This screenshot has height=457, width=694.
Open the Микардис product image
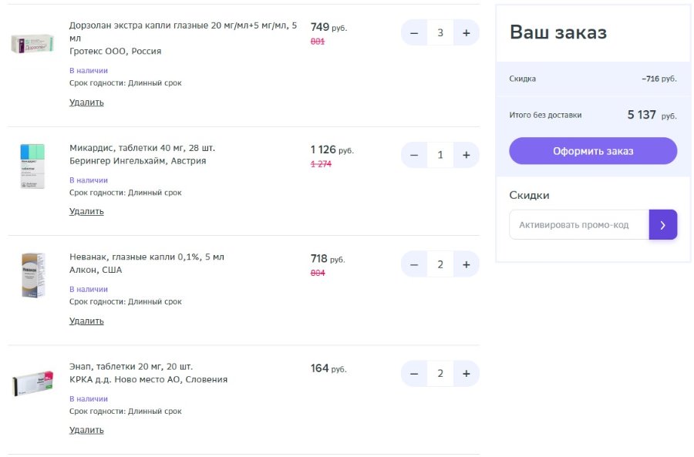(x=32, y=166)
